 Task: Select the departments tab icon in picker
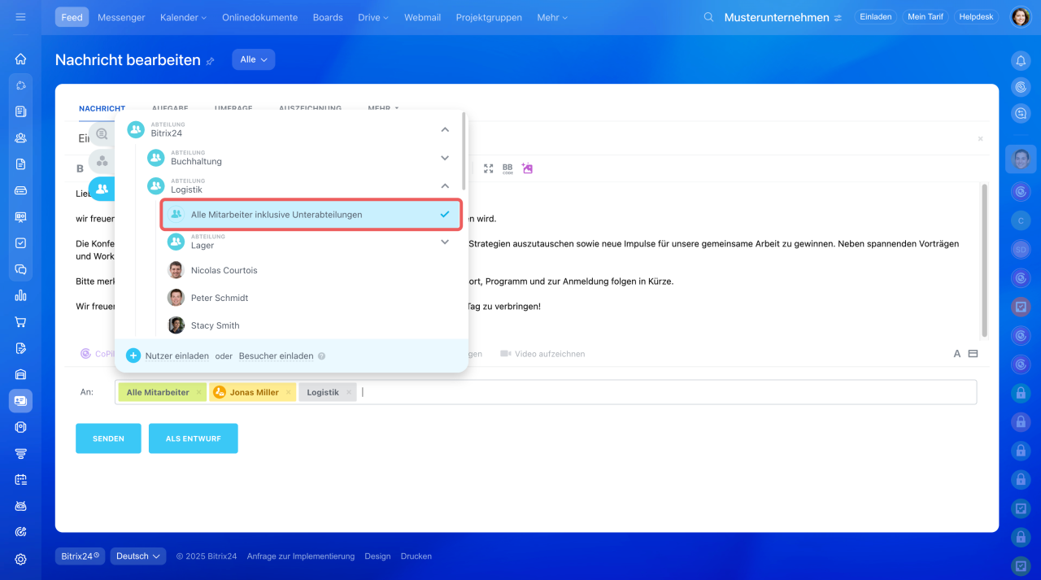102,189
